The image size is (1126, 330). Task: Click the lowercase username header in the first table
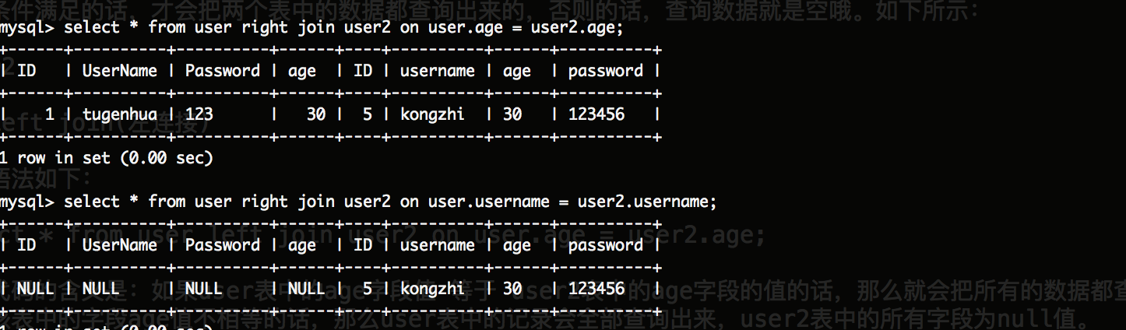437,71
